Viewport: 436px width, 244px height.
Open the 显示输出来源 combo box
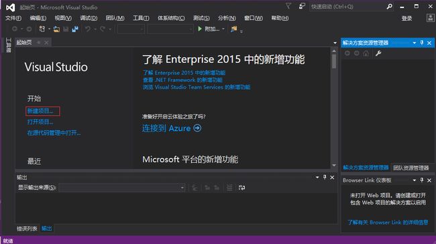(x=122, y=188)
